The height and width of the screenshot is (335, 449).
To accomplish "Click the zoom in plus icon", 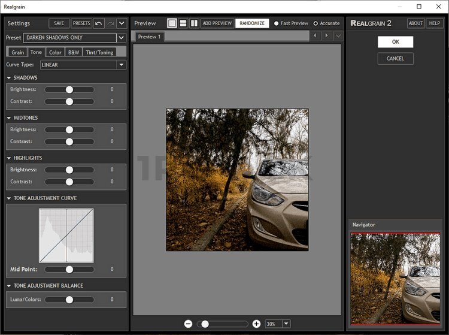I will (x=256, y=324).
